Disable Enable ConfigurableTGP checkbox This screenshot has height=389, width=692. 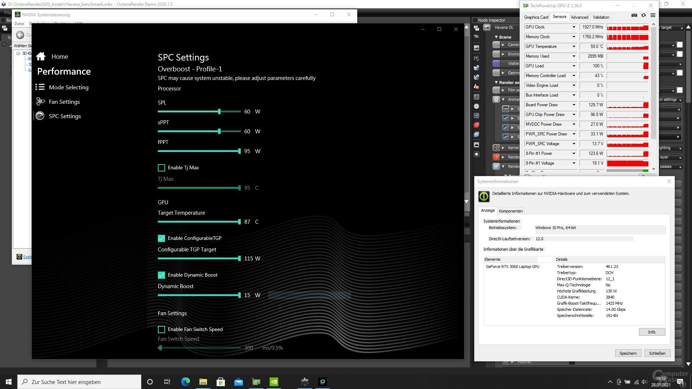pyautogui.click(x=161, y=238)
